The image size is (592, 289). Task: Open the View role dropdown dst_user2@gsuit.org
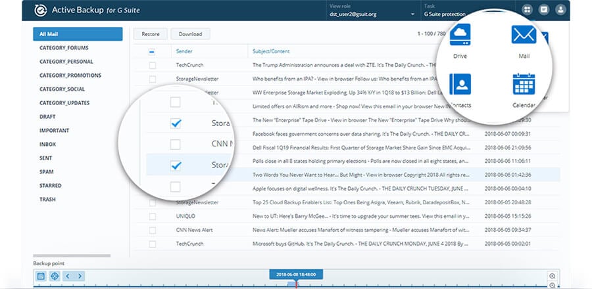click(372, 14)
